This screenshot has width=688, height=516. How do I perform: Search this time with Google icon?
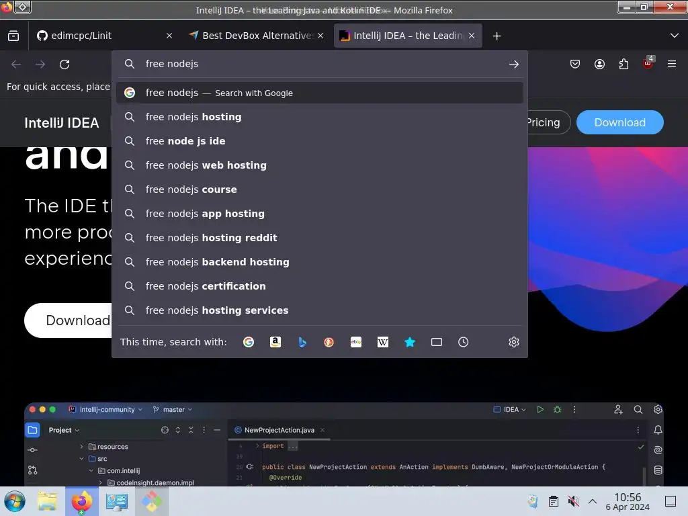point(249,342)
